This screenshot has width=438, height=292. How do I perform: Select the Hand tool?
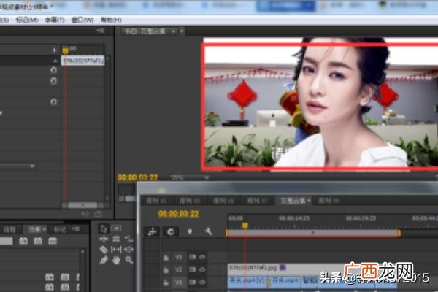coord(116,260)
